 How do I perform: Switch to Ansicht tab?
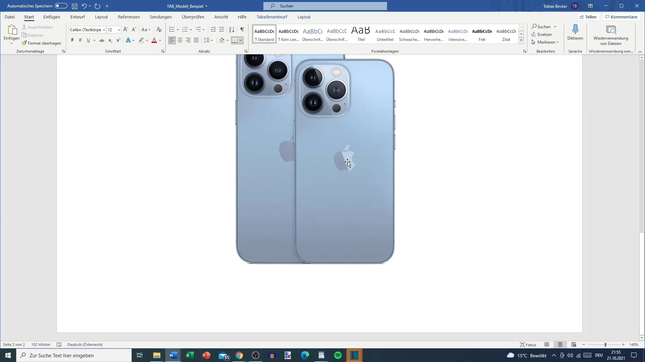click(x=221, y=17)
